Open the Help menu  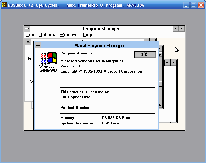point(87,35)
